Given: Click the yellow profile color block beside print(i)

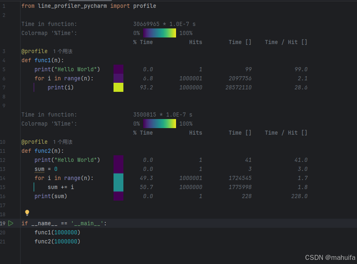Looking at the screenshot, I should click(118, 87).
